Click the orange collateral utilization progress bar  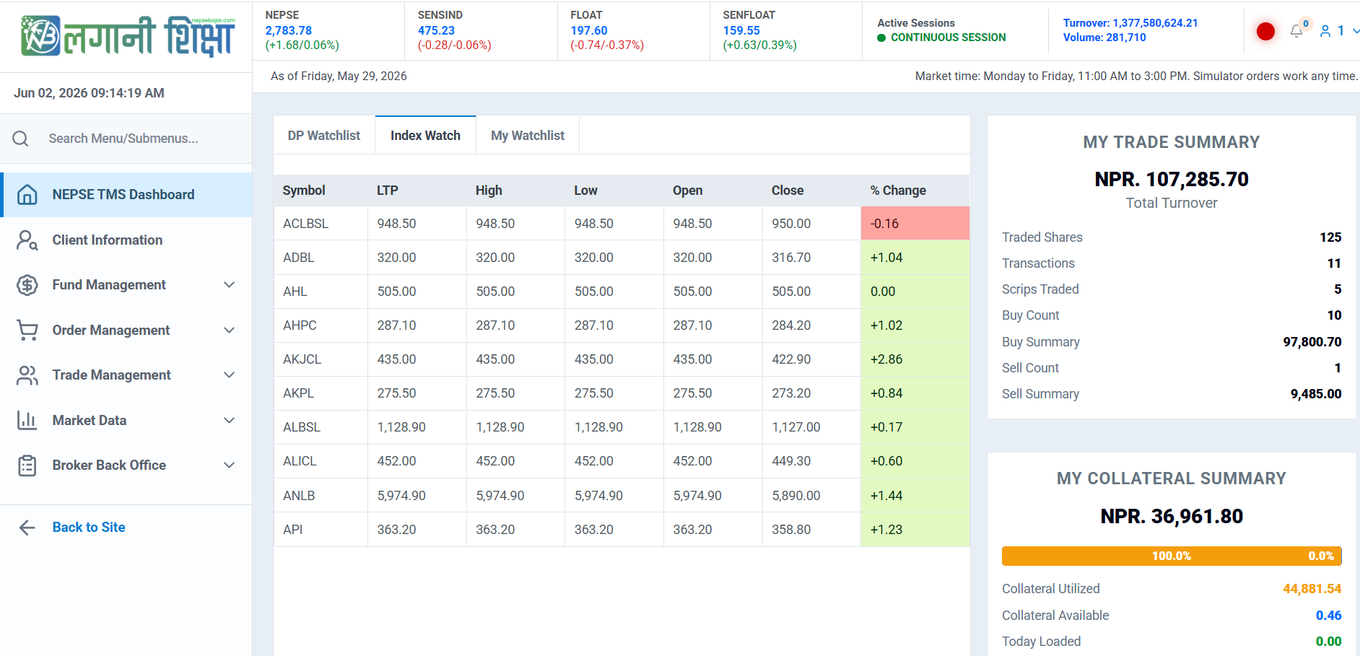click(x=1172, y=556)
